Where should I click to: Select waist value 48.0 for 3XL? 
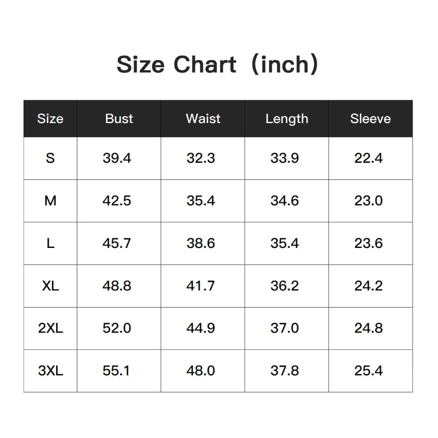point(201,371)
